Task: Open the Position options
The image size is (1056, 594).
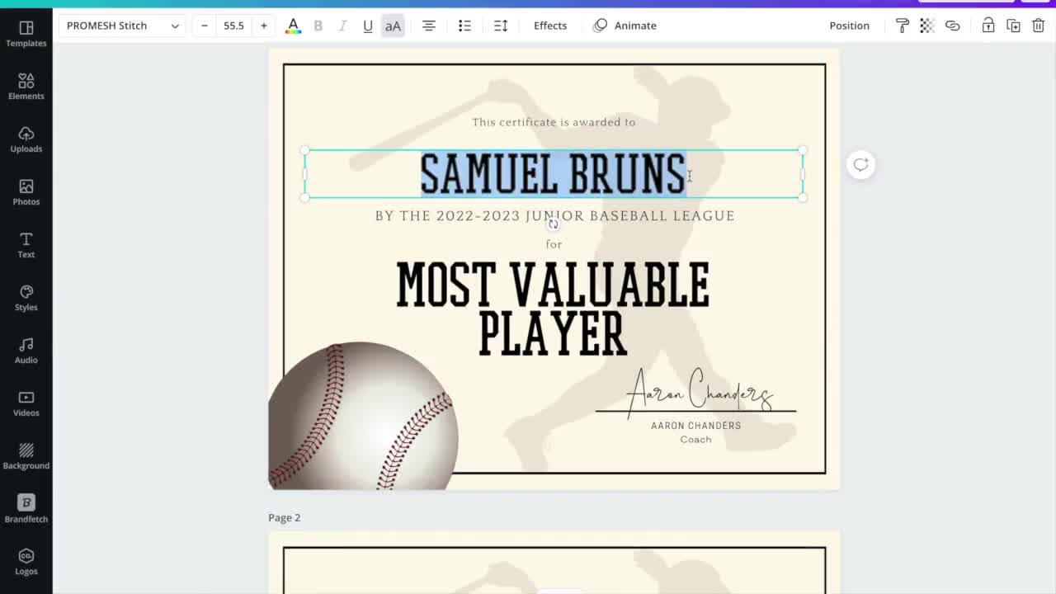Action: 850,26
